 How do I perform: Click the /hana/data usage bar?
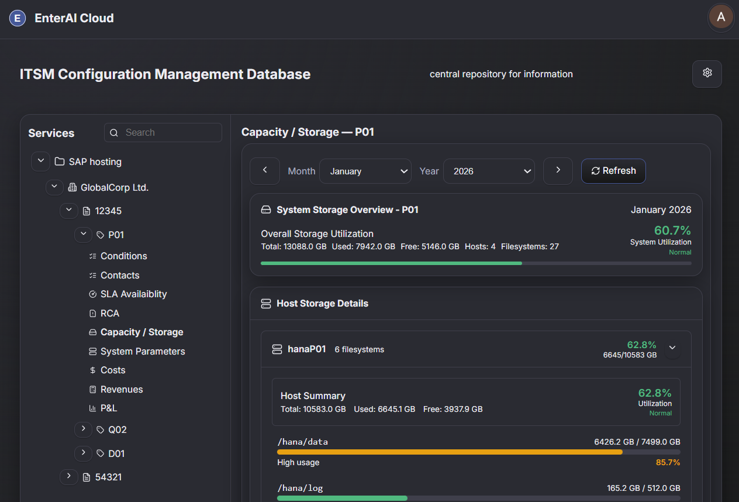478,452
